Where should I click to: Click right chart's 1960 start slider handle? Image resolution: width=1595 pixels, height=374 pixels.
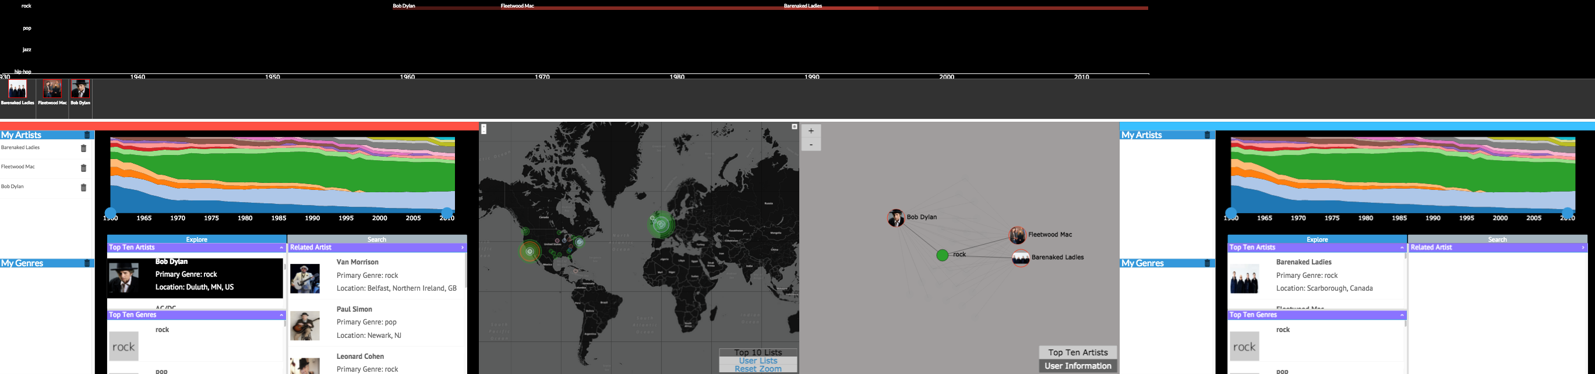point(1231,214)
